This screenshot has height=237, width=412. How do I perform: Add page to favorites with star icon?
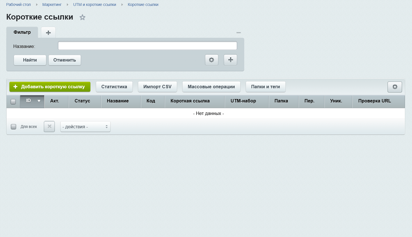(82, 17)
